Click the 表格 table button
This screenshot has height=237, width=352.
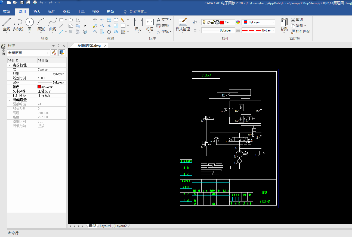[163, 25]
